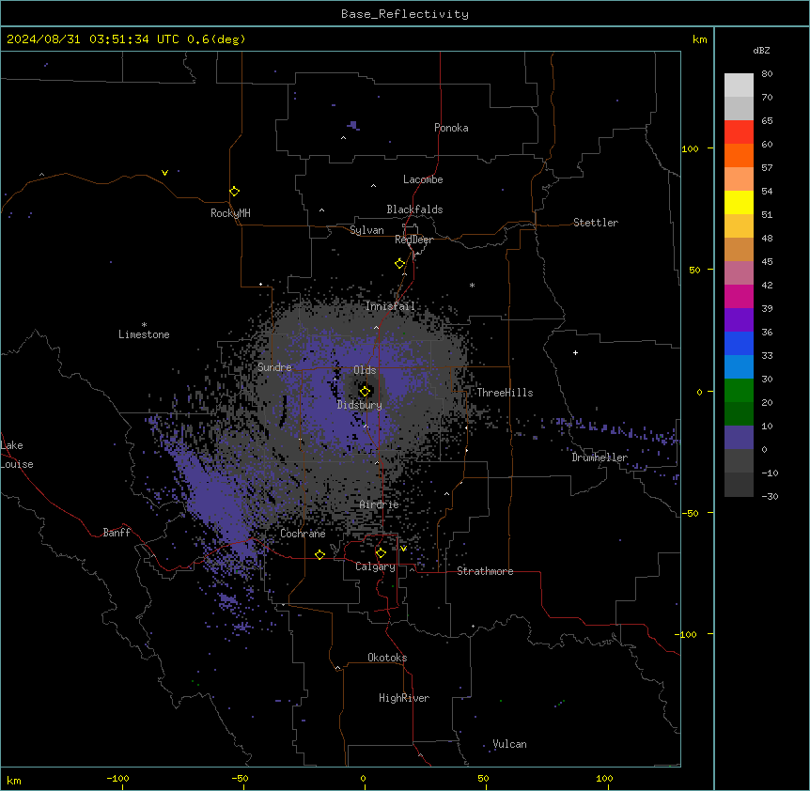This screenshot has height=791, width=810.
Task: Click the yellow diamond marker south of RedDeer
Action: tap(400, 263)
